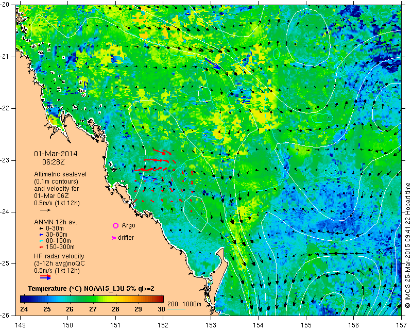Click the latitude axis label -25
412x330 pixels.
(6, 263)
